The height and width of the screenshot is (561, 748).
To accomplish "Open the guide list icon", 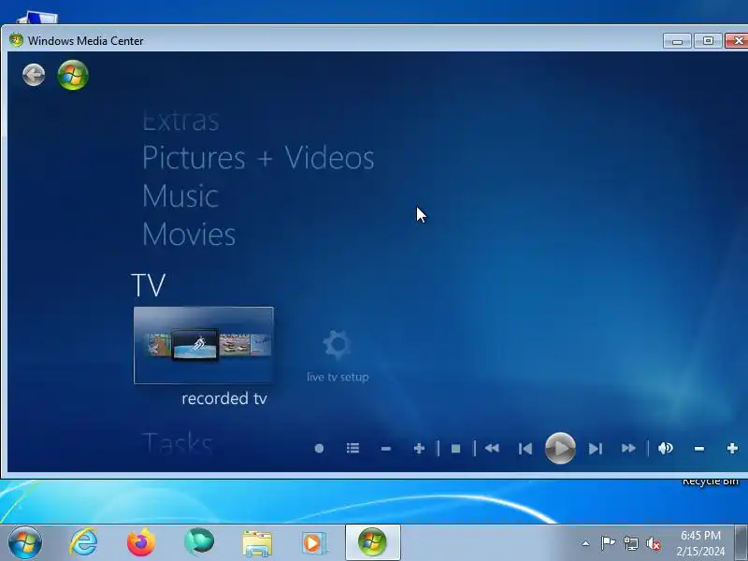I will [x=353, y=449].
